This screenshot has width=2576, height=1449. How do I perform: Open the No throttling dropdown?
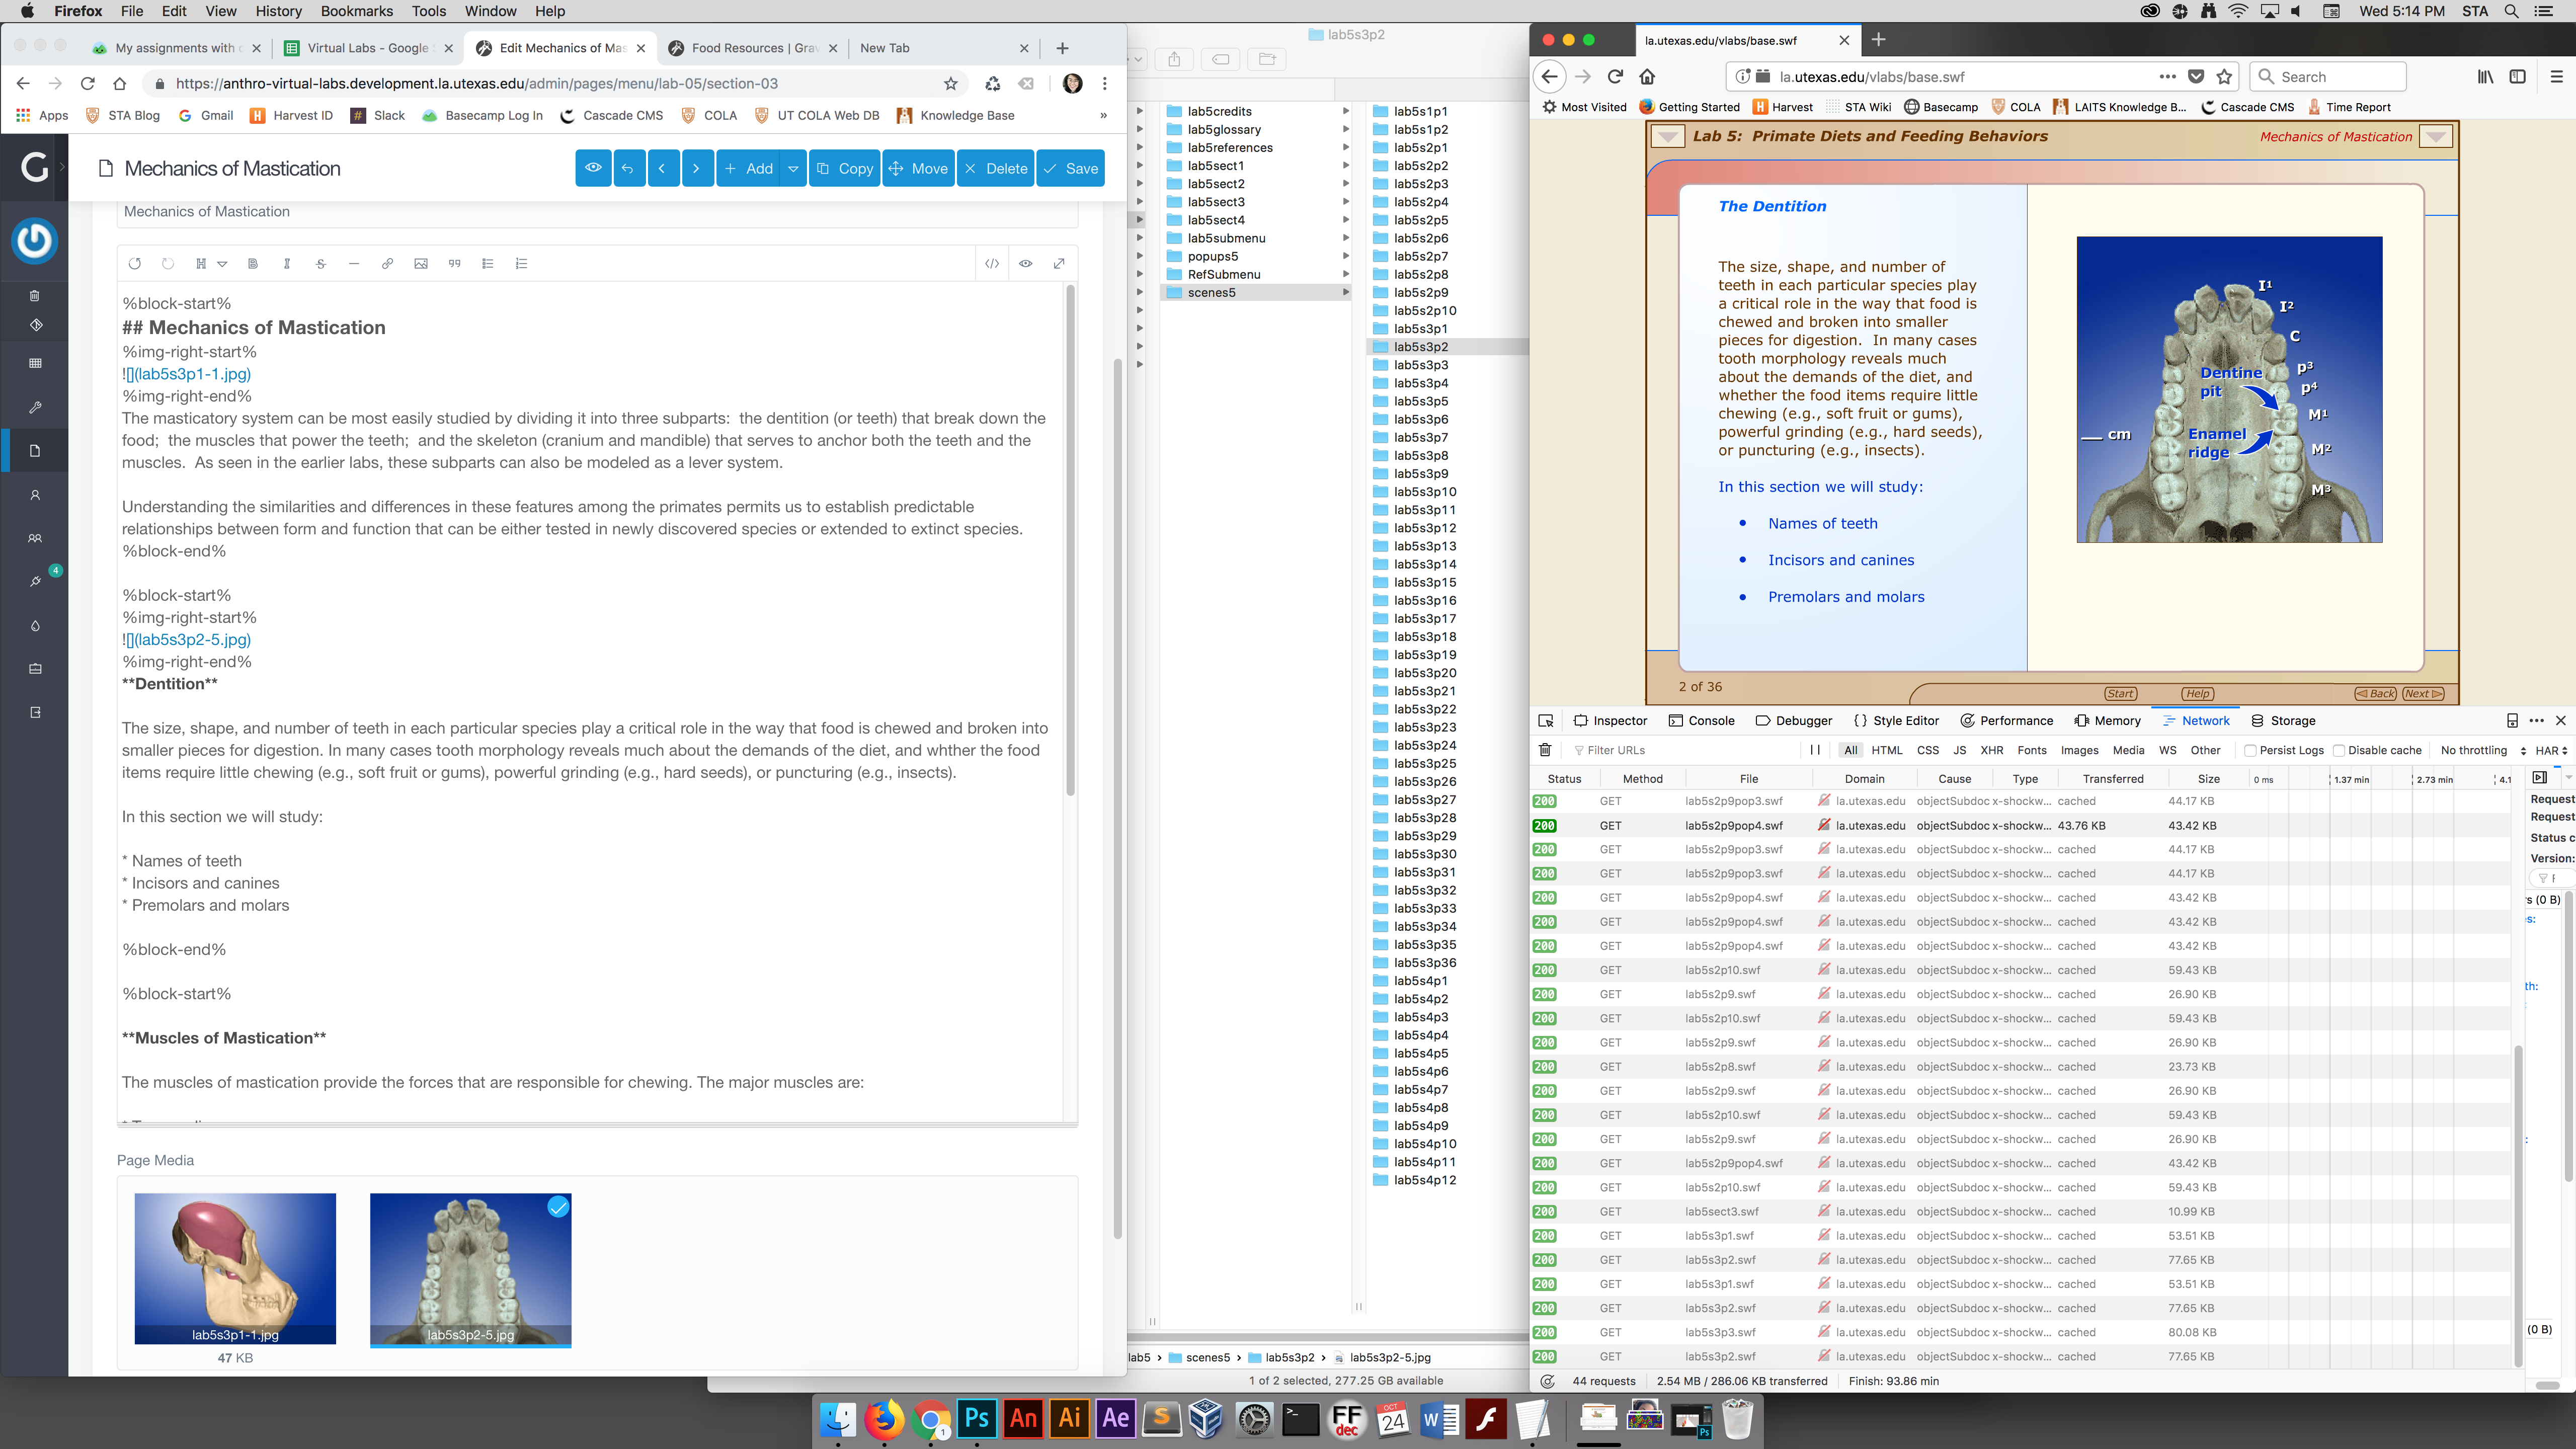tap(2482, 750)
